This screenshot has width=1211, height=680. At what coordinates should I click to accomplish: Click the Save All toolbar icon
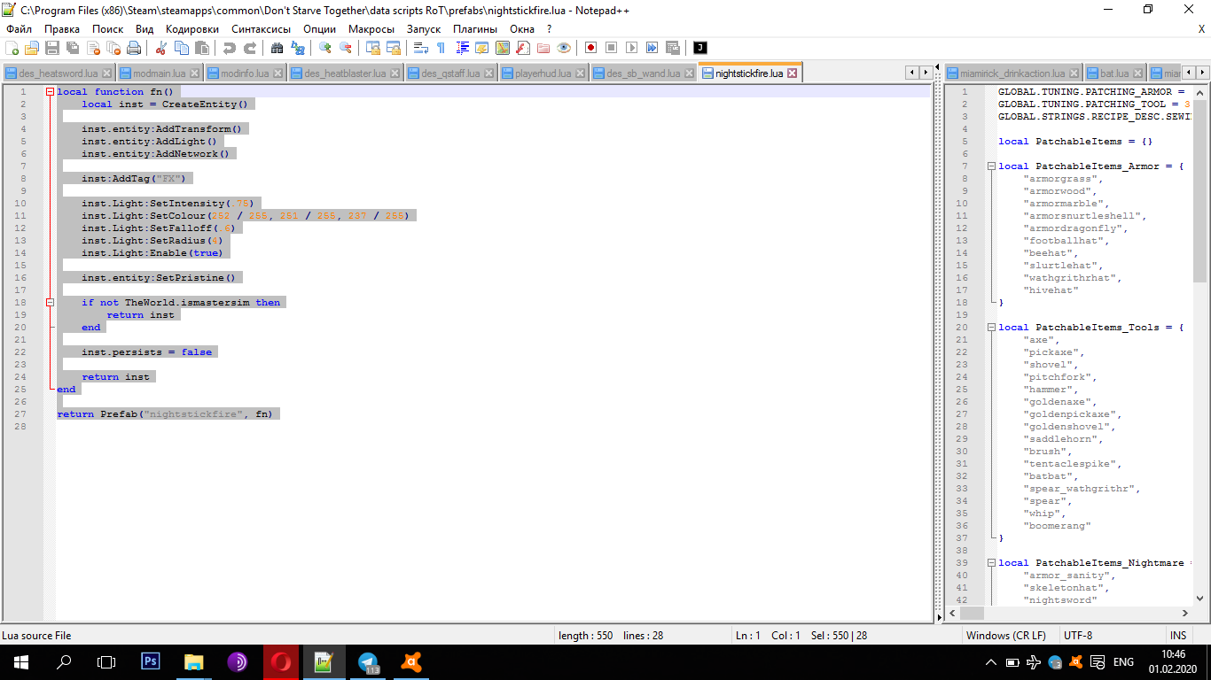(72, 48)
